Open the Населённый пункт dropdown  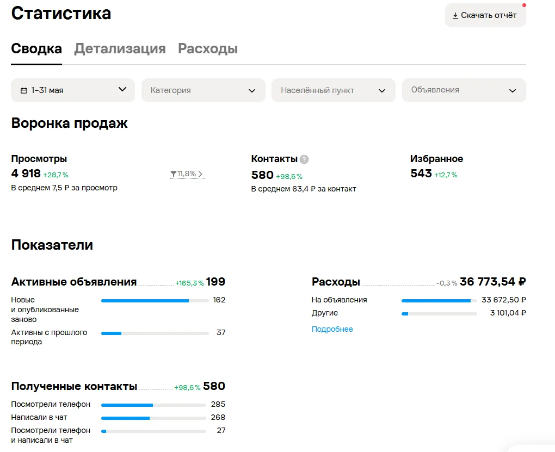[x=334, y=90]
